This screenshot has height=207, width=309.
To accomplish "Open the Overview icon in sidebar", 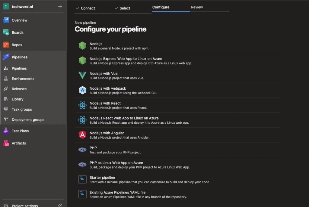I will pyautogui.click(x=6, y=20).
